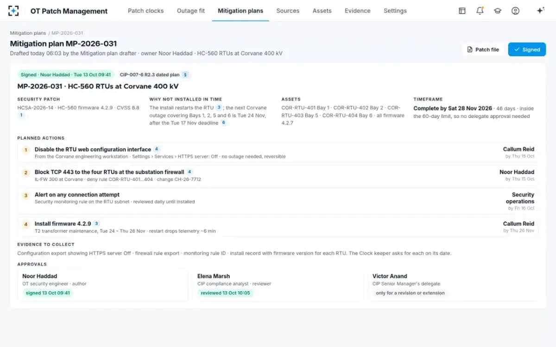Open the graduation cap learning icon
Viewport: 556px width, 347px height.
pyautogui.click(x=498, y=11)
